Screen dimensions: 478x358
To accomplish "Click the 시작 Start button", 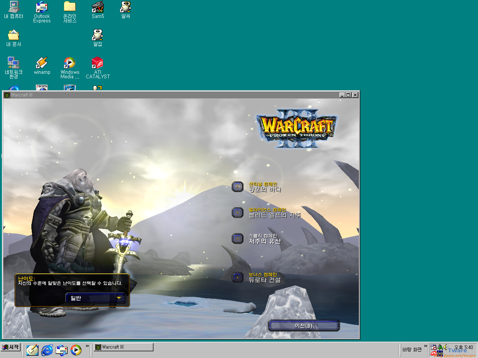I will [10, 347].
